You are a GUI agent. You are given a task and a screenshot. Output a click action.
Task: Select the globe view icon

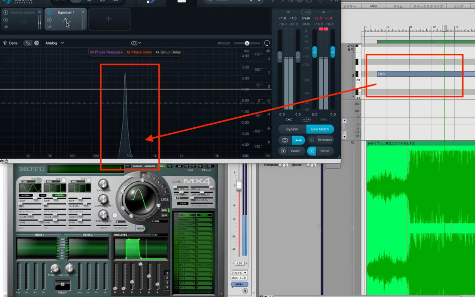coord(37,43)
